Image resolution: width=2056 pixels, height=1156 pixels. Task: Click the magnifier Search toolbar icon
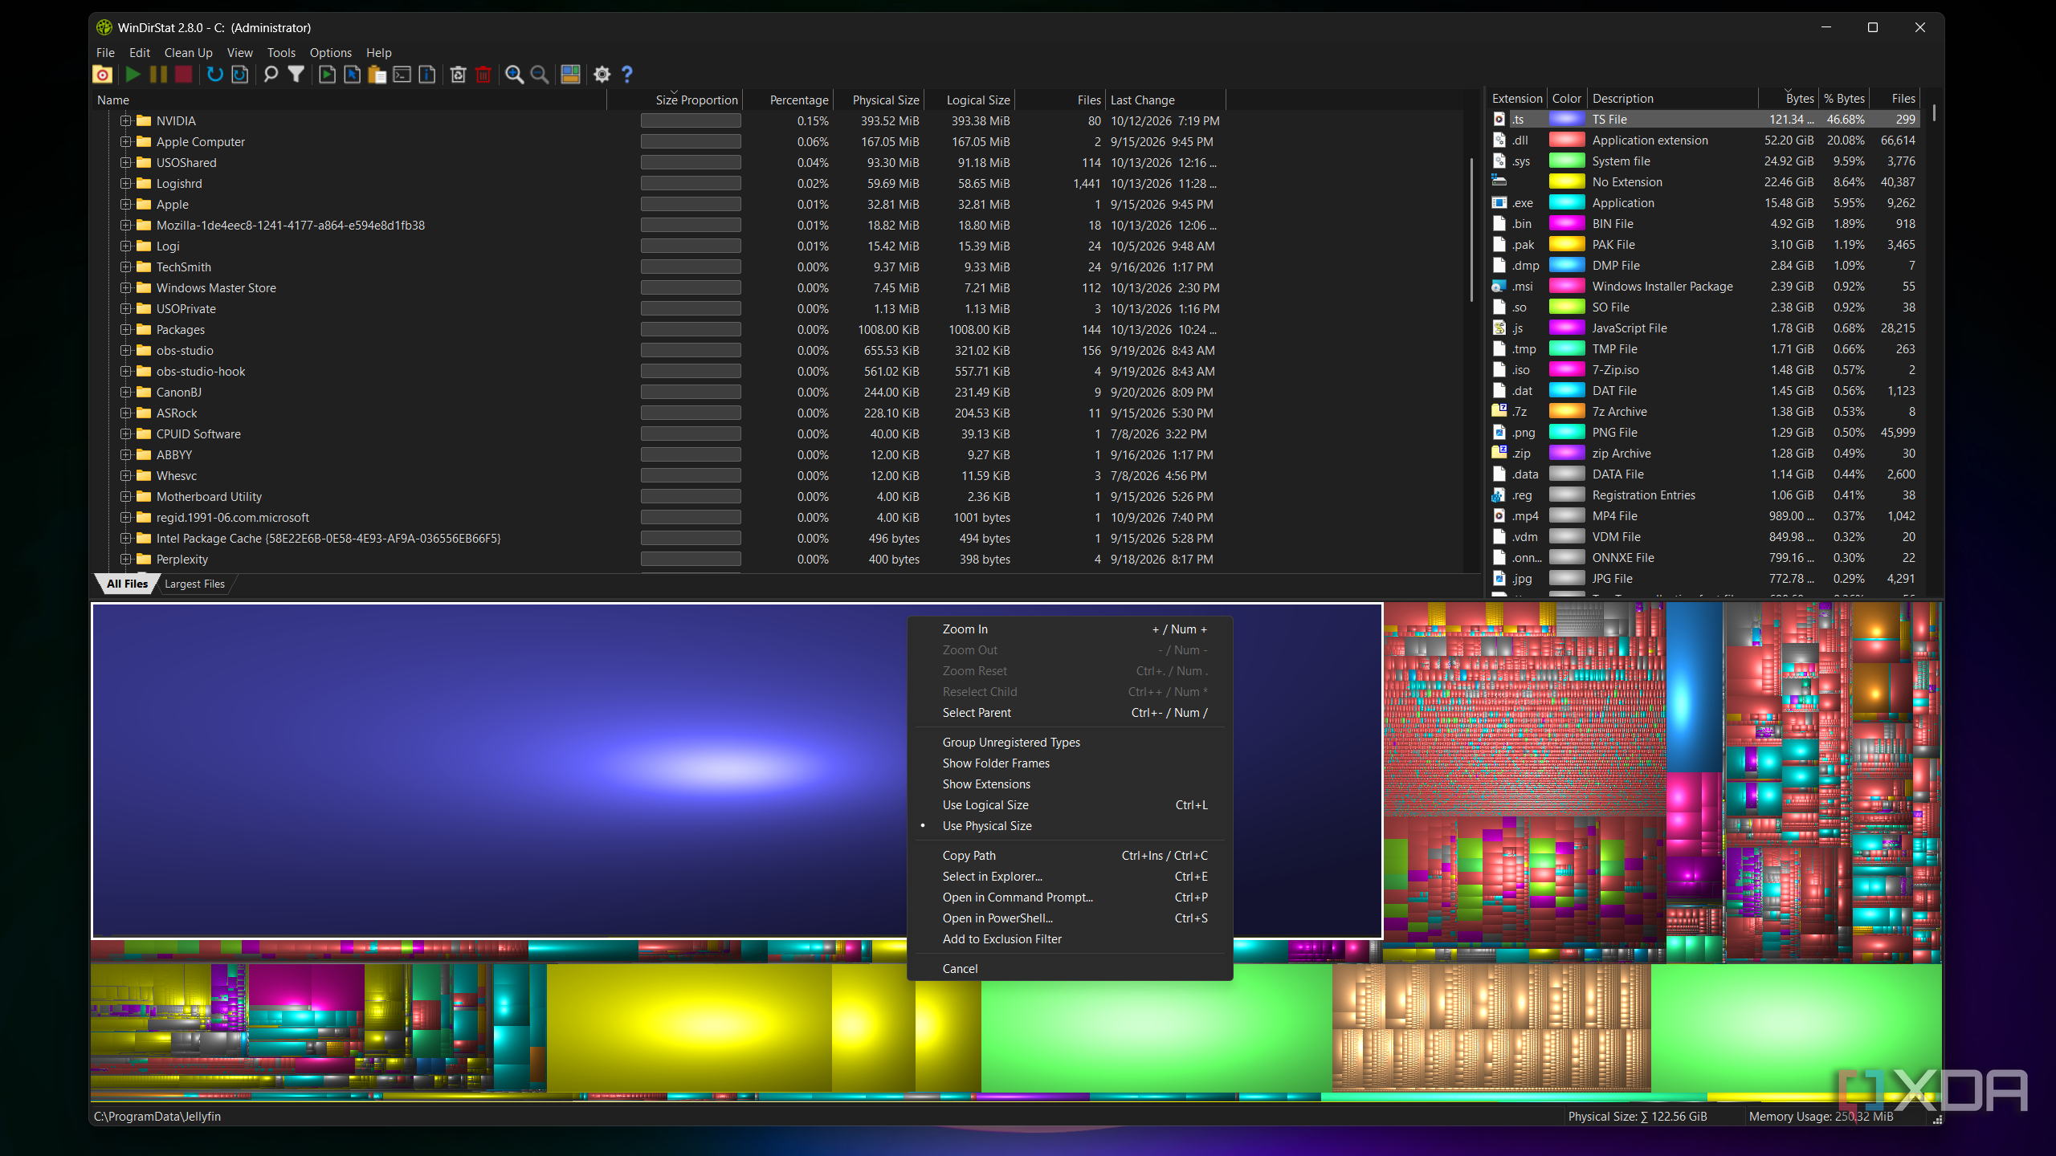[271, 75]
